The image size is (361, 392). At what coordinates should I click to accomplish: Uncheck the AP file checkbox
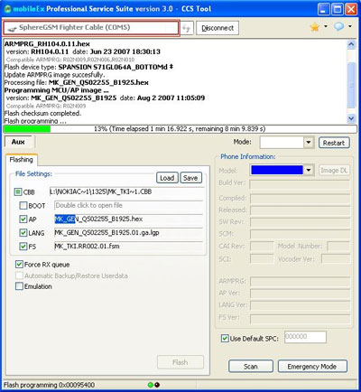pyautogui.click(x=23, y=219)
